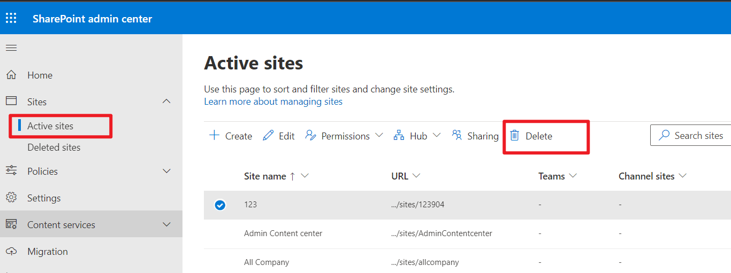Click URL .../sites/123904

point(418,205)
